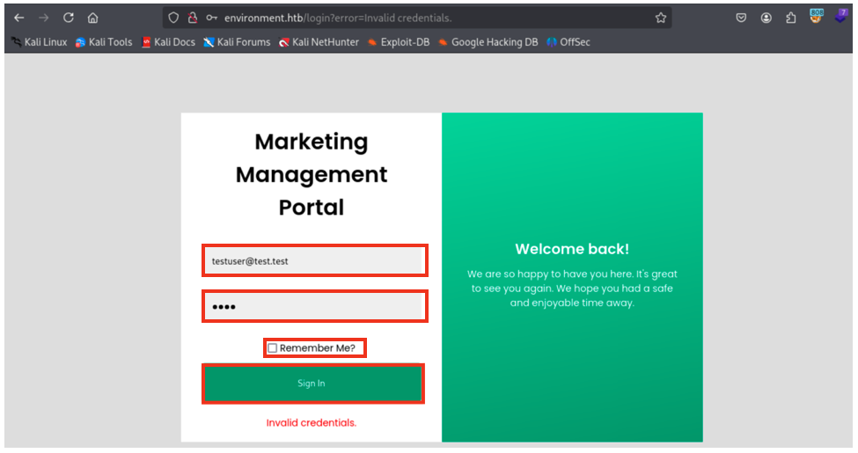
Task: Open the tracking protection shield icon
Action: pyautogui.click(x=173, y=18)
